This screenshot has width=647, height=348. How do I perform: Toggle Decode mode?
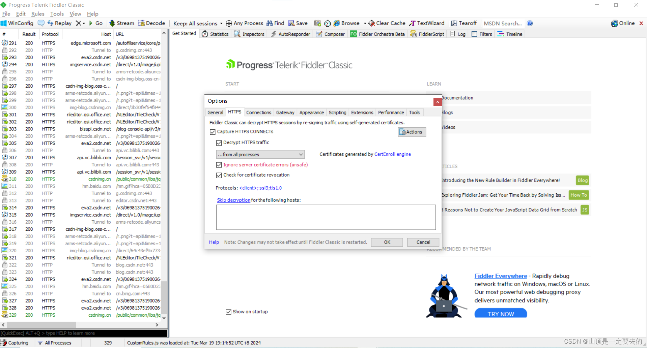tap(151, 23)
